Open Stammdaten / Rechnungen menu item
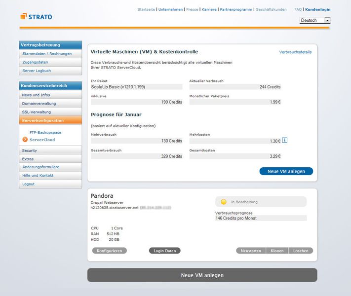Image resolution: width=351 pixels, height=296 pixels. pyautogui.click(x=50, y=54)
